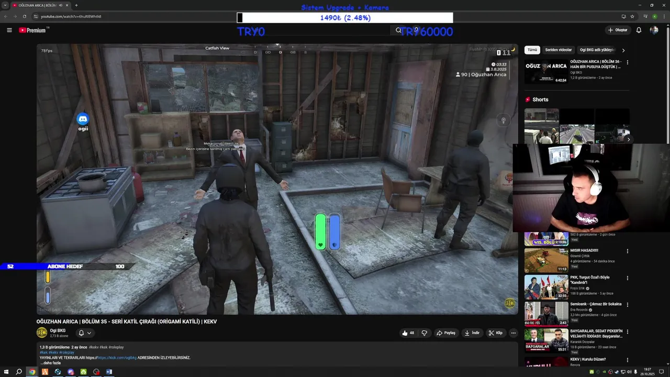This screenshot has height=377, width=670.
Task: Open MISIR HASADI!!!! video thumbnail
Action: tap(546, 260)
